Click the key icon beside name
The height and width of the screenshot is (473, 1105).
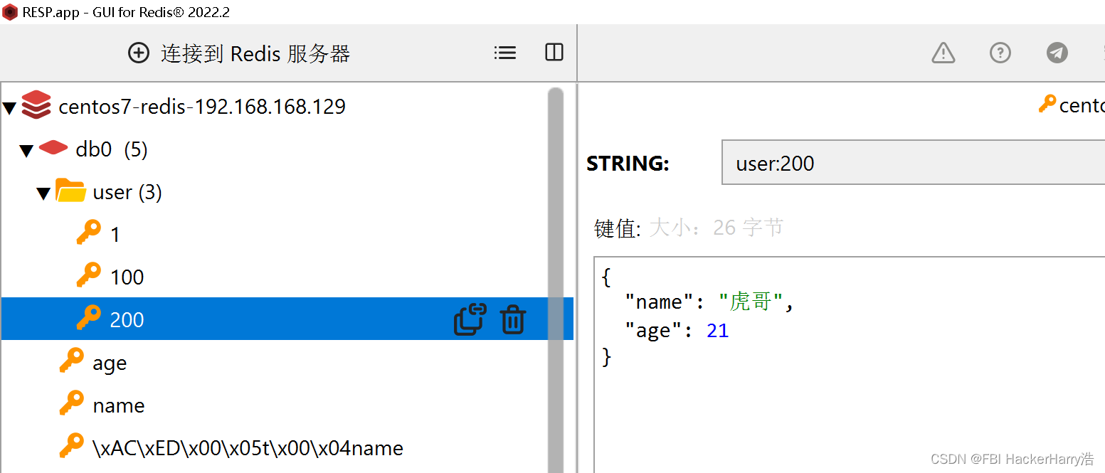coord(72,403)
